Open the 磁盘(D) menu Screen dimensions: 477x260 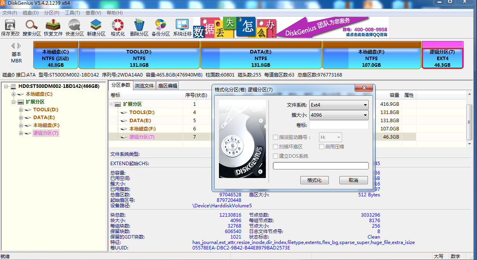[30, 13]
